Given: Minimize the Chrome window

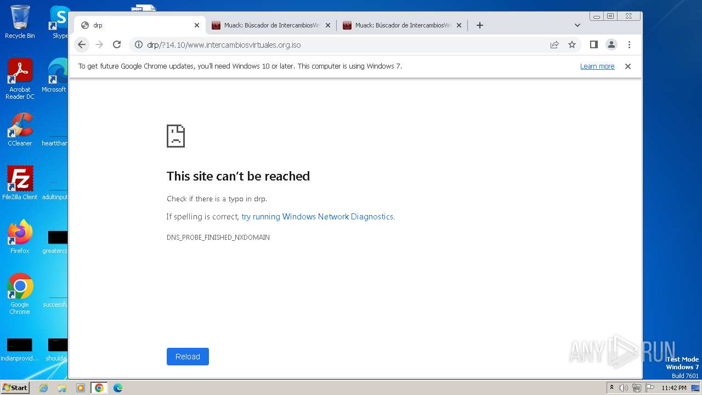Looking at the screenshot, I should [x=597, y=16].
